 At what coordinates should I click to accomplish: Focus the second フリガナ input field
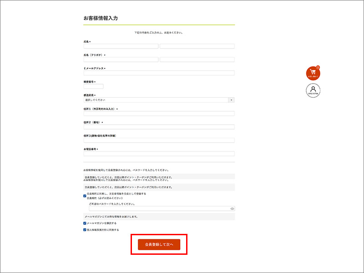(197, 60)
